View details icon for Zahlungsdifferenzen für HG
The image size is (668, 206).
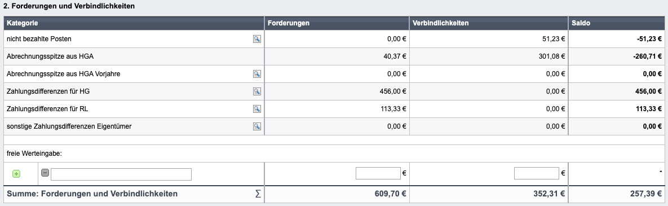click(x=257, y=91)
